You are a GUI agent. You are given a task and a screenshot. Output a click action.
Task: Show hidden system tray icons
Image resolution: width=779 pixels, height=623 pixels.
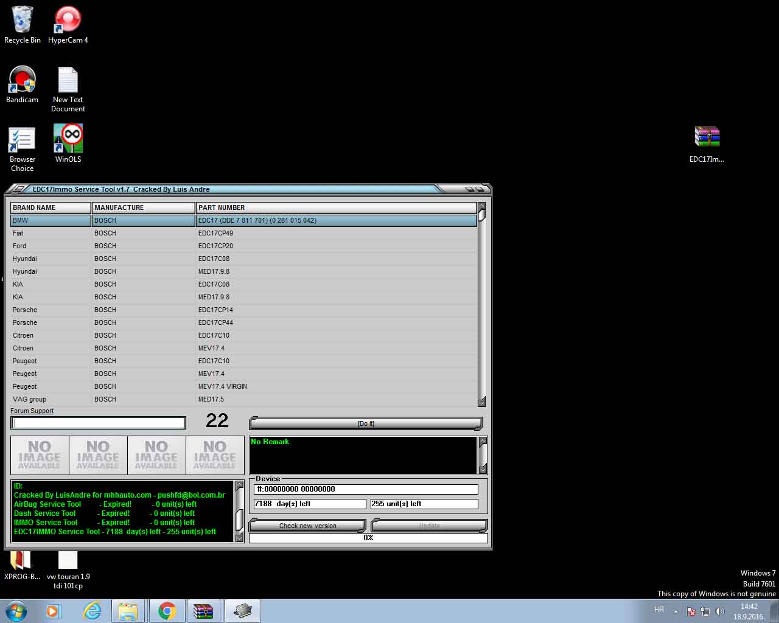coord(676,611)
